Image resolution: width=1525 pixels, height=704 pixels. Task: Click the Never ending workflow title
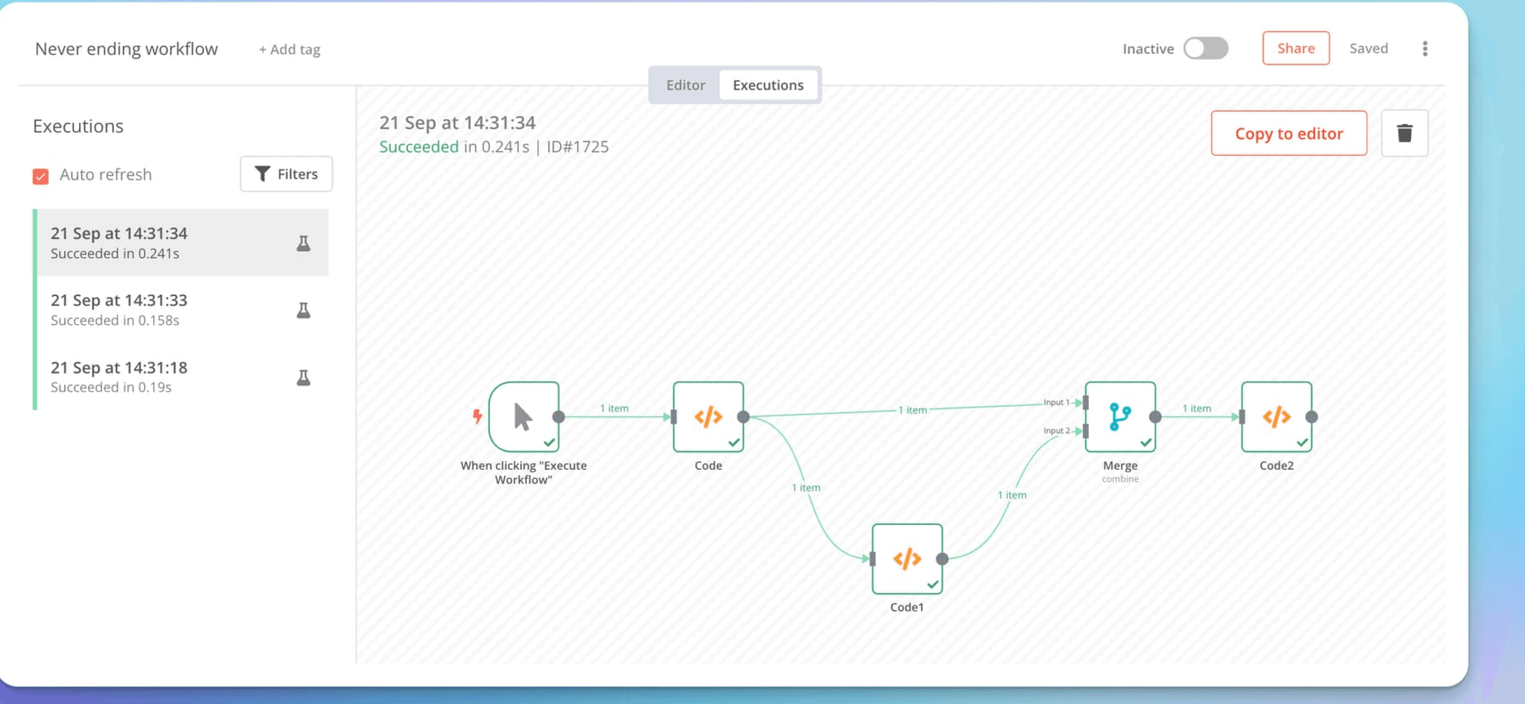coord(126,49)
